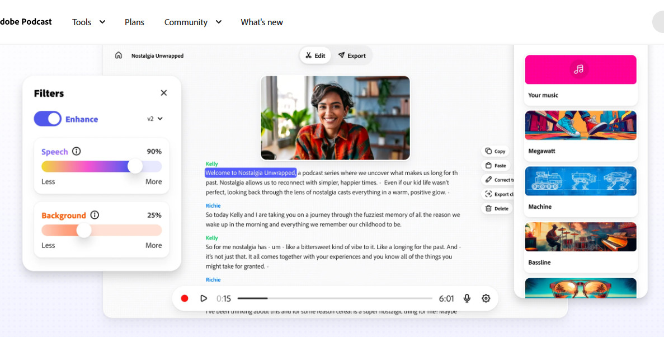Choose Paste in the context menu
Screen dimensions: 664x337
click(x=496, y=166)
